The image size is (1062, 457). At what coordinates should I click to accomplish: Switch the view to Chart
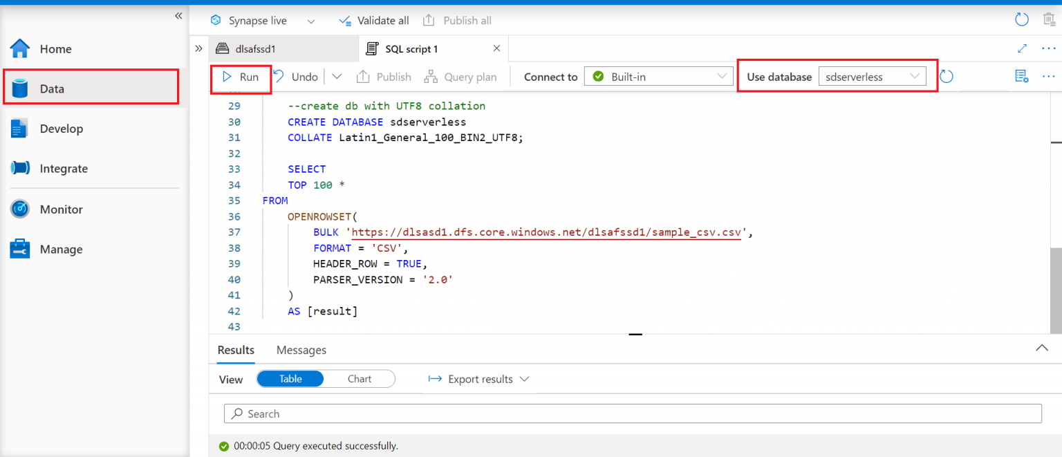point(360,379)
